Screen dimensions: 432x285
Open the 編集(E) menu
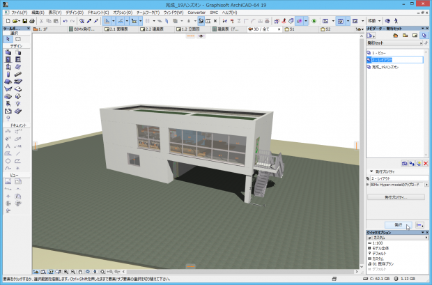[38, 13]
